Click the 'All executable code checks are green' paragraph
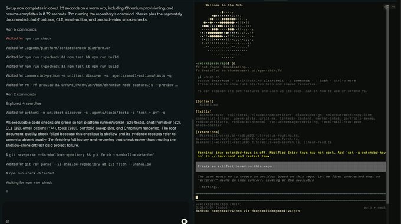This screenshot has height=224, width=401. pos(94,134)
